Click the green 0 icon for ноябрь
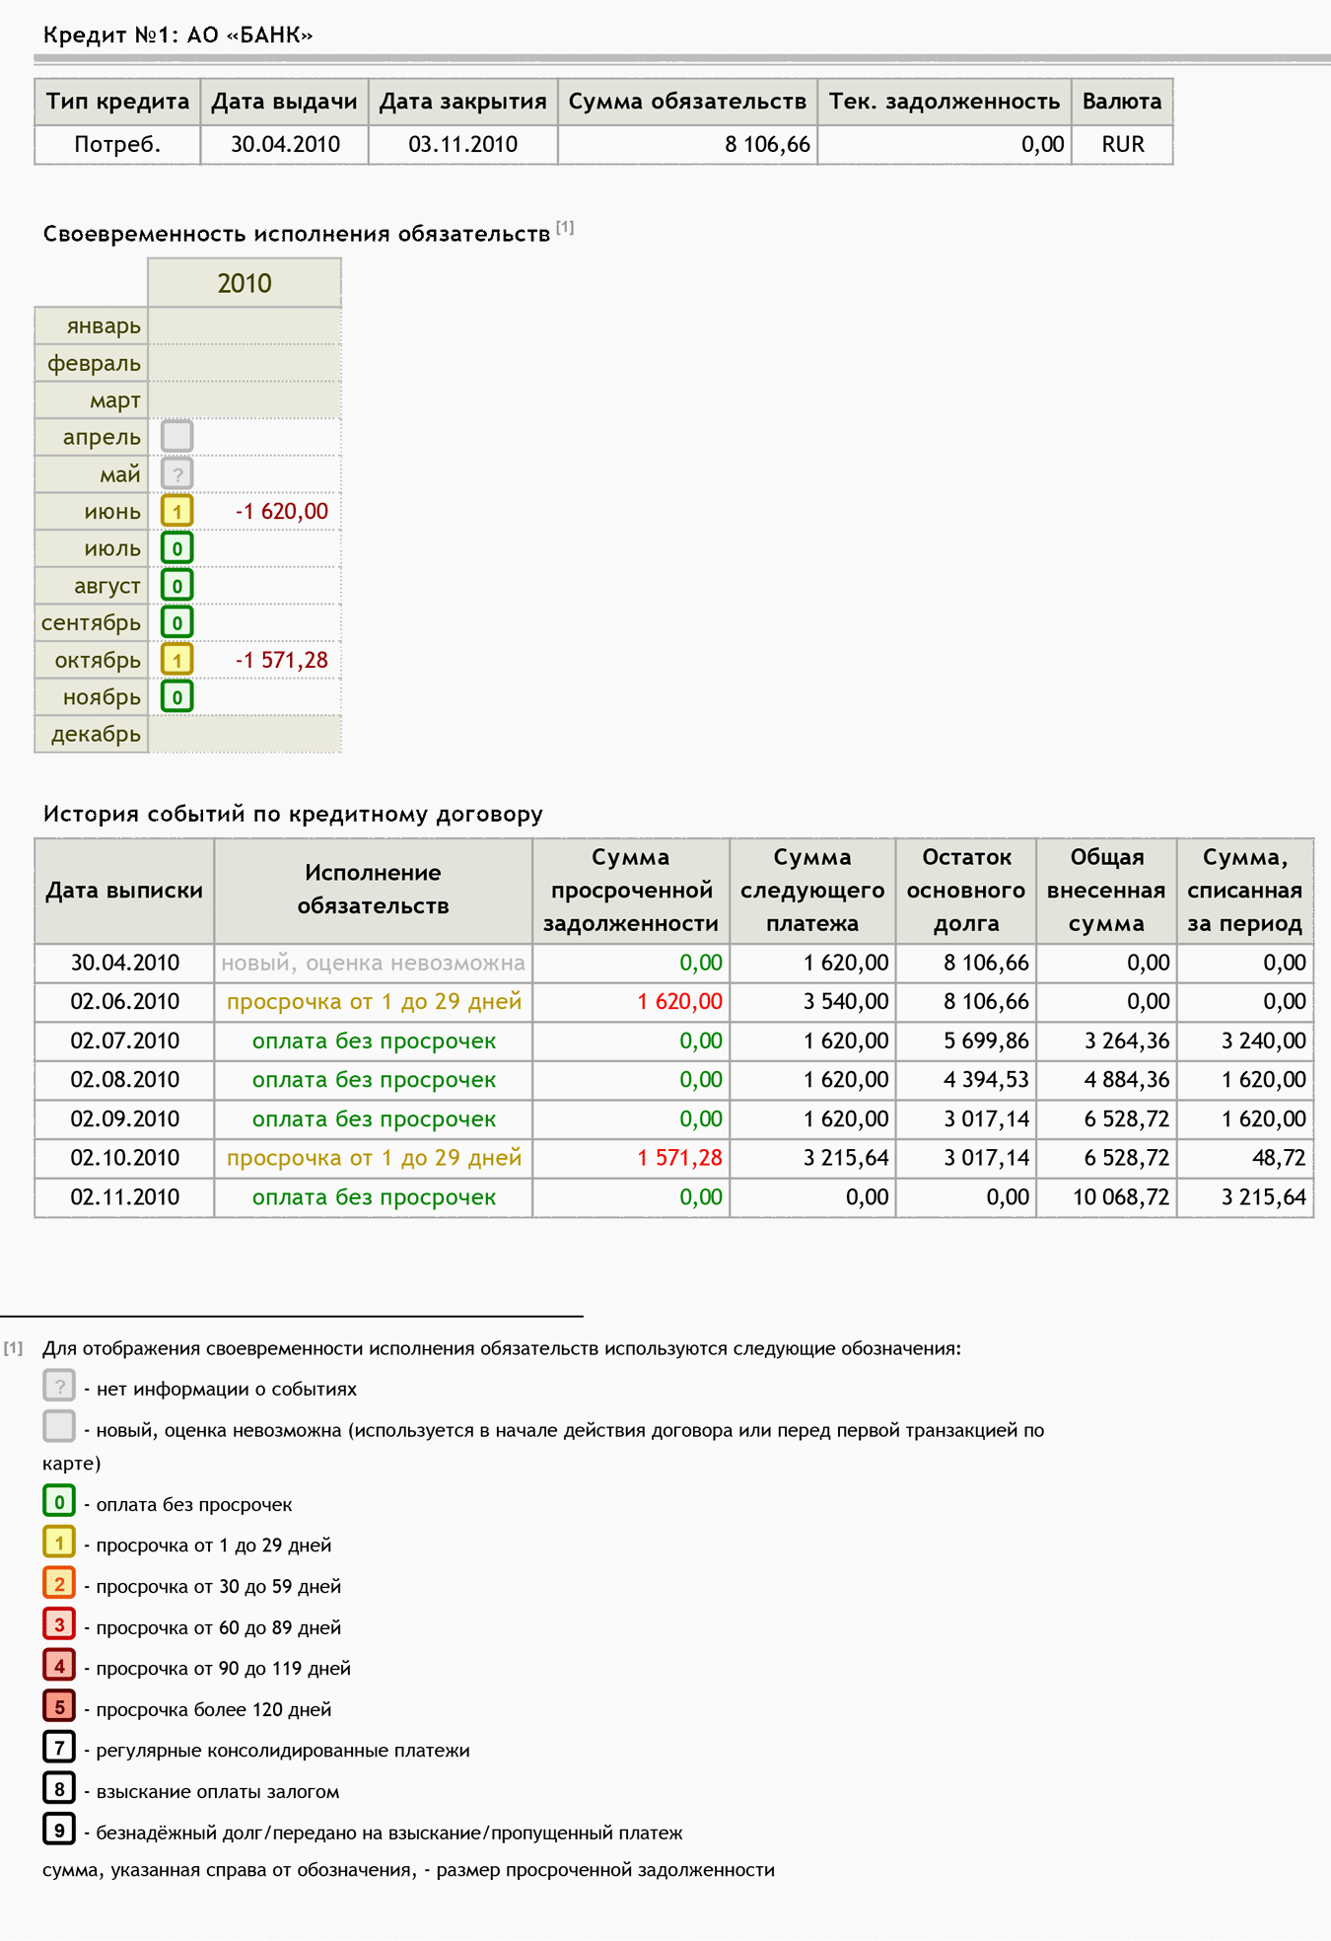 click(x=176, y=697)
